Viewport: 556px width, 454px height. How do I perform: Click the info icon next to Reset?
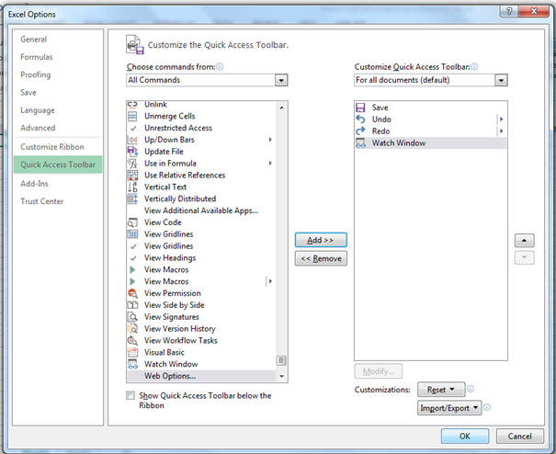click(x=471, y=389)
